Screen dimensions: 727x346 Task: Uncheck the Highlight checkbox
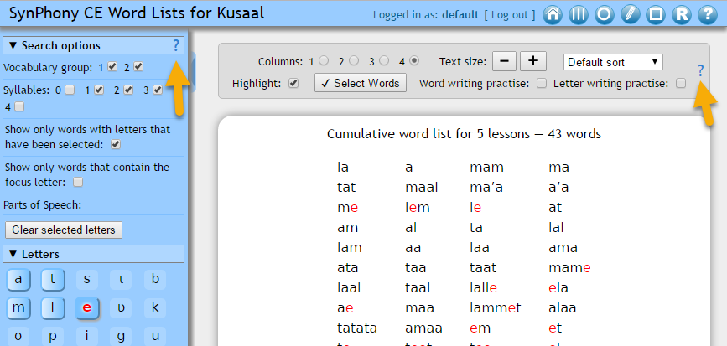[293, 83]
